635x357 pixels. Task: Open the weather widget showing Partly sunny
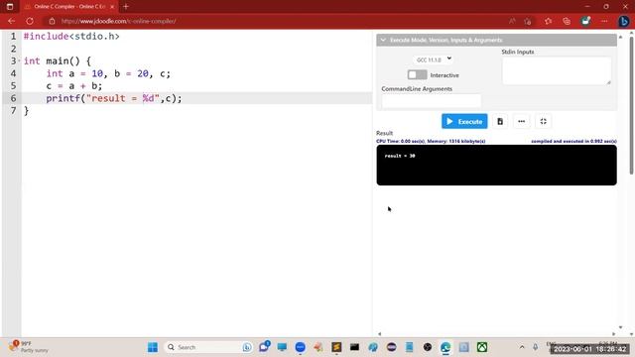(x=29, y=347)
